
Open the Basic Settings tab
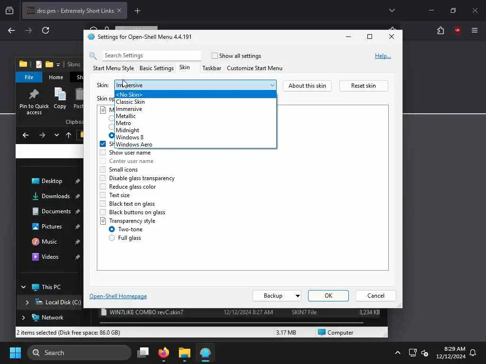157,68
